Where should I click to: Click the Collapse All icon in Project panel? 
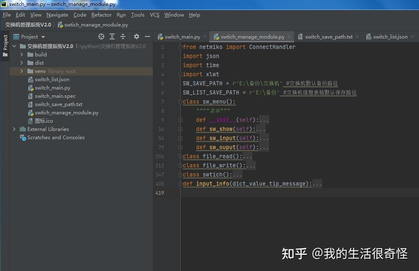tap(123, 36)
